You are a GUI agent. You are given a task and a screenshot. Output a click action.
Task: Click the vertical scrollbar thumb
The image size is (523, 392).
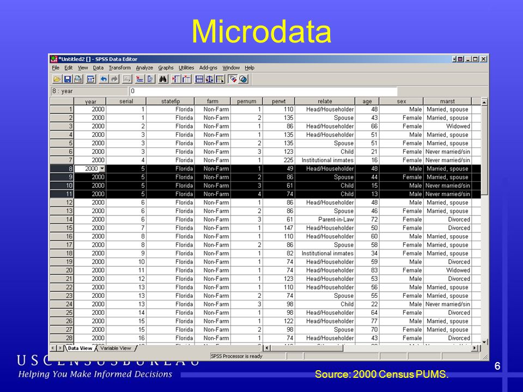(484, 150)
